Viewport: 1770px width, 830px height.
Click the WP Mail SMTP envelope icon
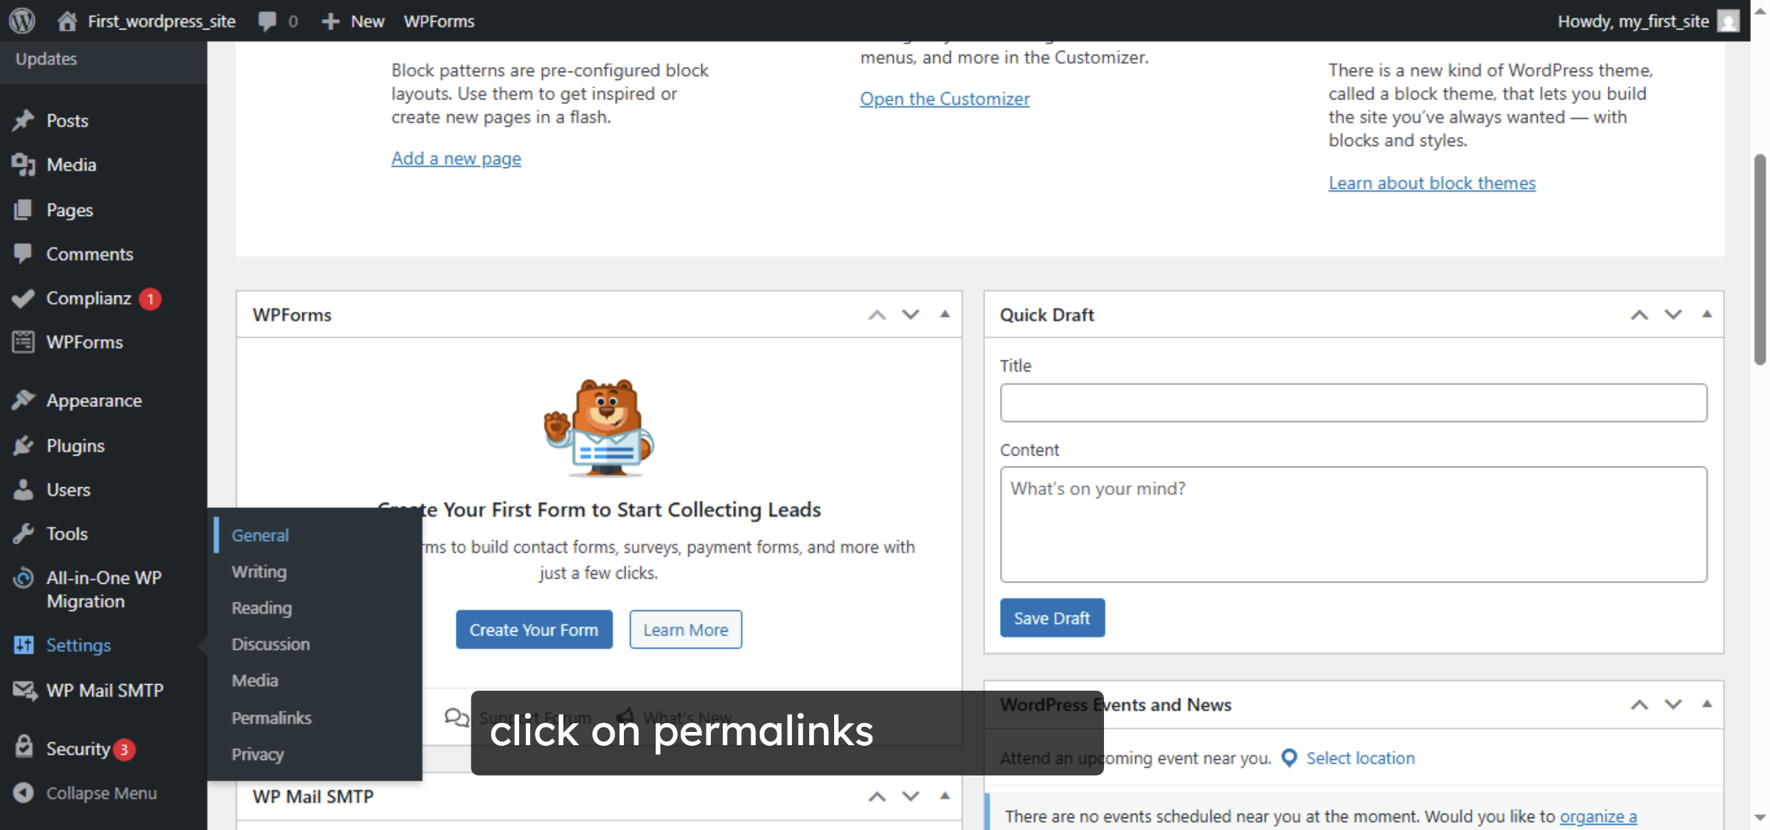click(24, 690)
